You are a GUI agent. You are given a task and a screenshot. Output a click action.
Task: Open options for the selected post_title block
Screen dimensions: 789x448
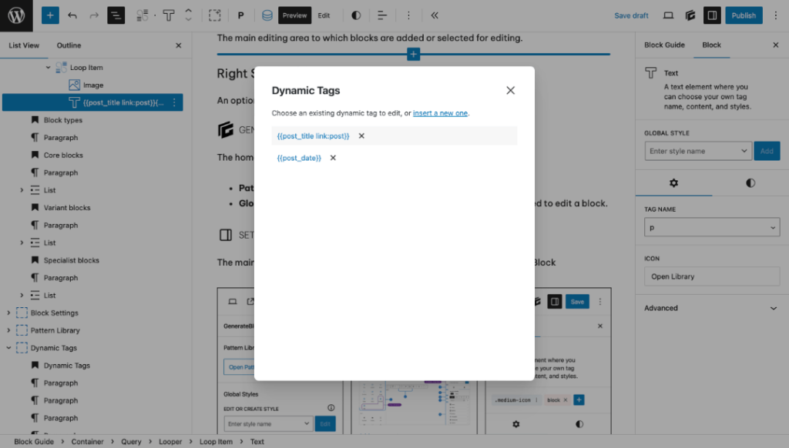coord(174,102)
